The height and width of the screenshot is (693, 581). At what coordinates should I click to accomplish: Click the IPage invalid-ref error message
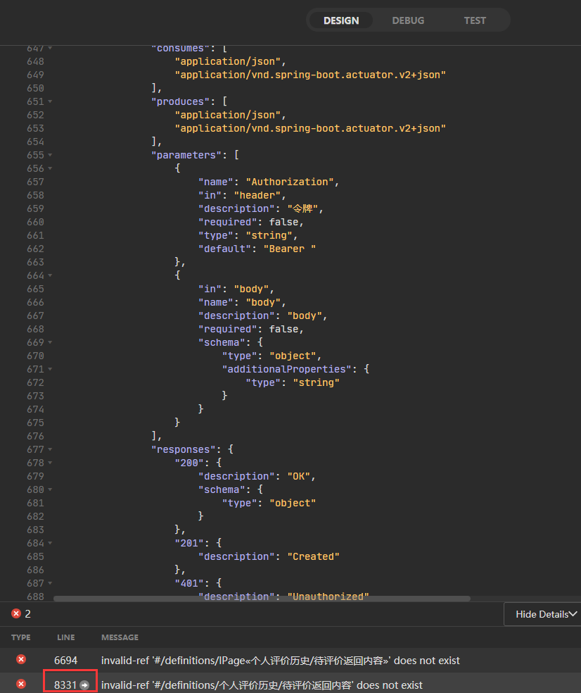click(x=281, y=661)
